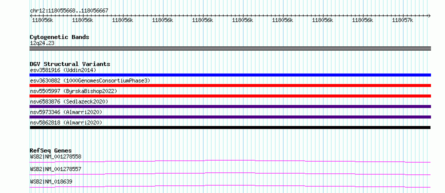Click the DGV Structural Variants track title
This screenshot has height=193, width=445.
(x=70, y=64)
